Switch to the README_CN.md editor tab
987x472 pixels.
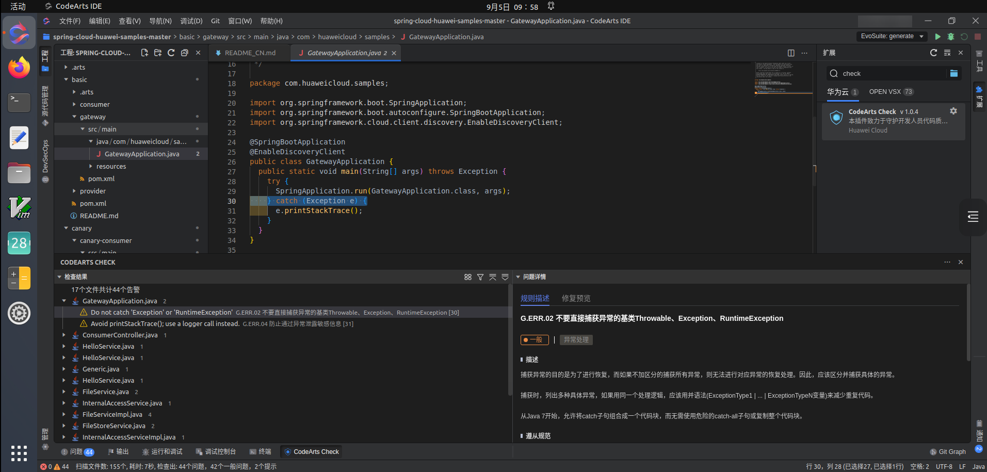[x=250, y=53]
